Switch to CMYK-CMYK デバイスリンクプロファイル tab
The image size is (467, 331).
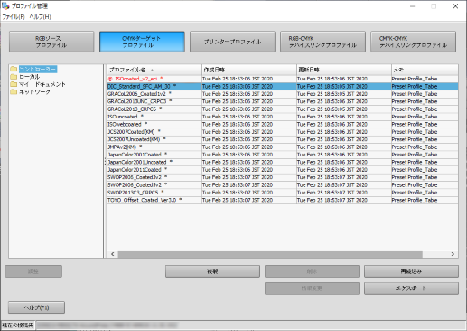413,42
